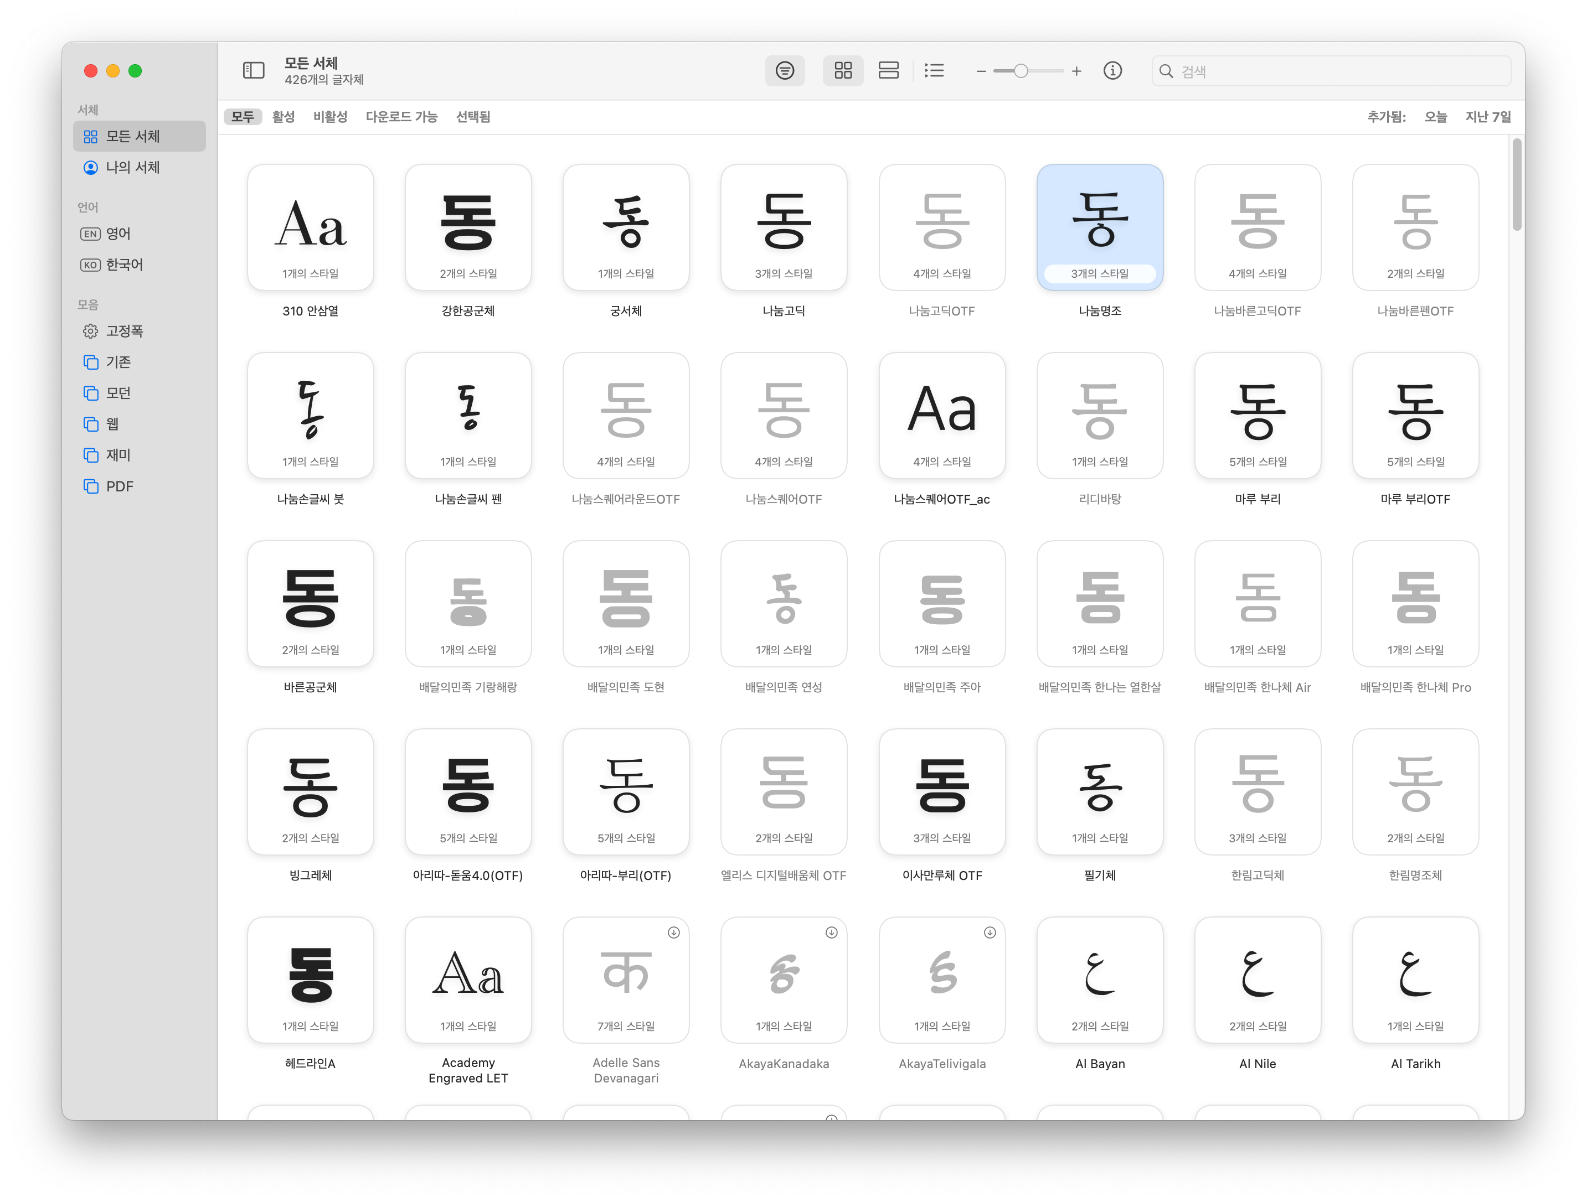Open 나의 서체 in sidebar
The height and width of the screenshot is (1202, 1587).
click(x=133, y=167)
